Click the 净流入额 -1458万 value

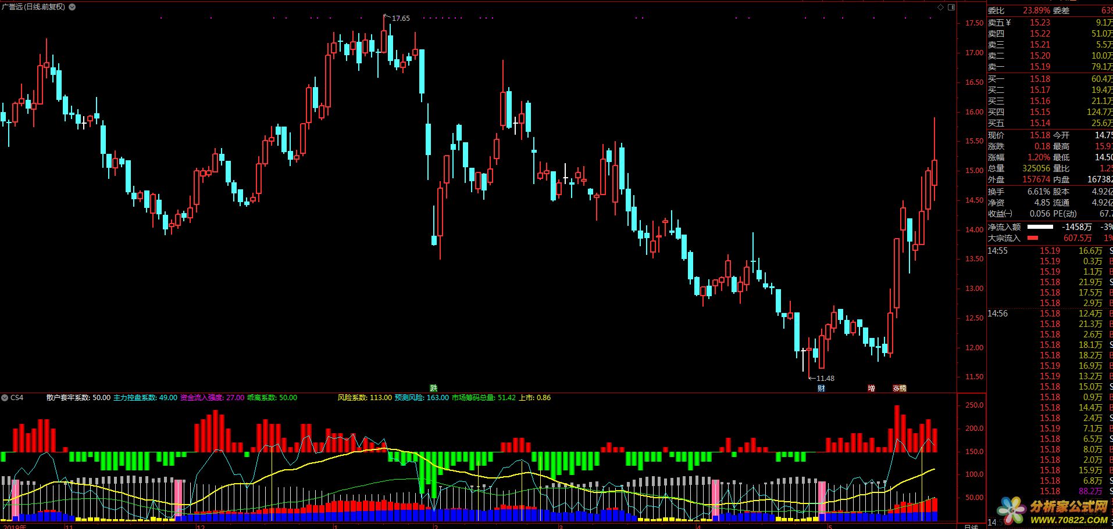coord(1076,227)
